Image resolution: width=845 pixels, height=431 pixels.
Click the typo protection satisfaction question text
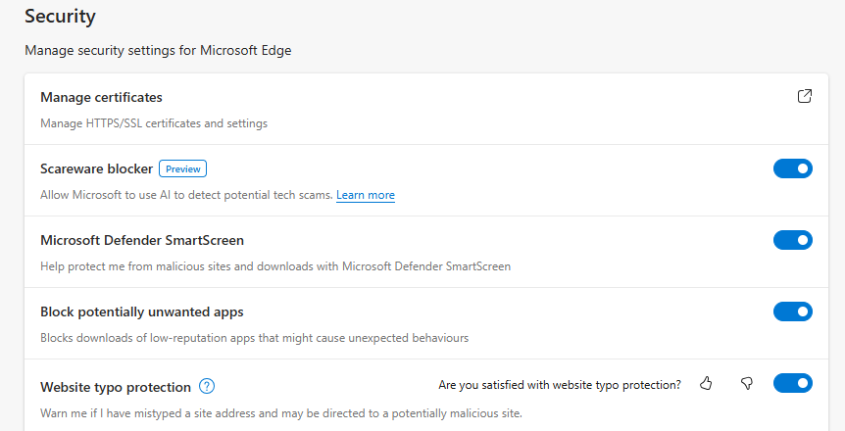560,385
